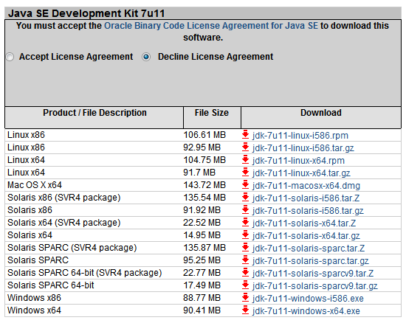The image size is (406, 323).
Task: Click the download arrow icon beside jdk-7u11-solaris-sparcv9.tar.gz
Action: point(245,285)
